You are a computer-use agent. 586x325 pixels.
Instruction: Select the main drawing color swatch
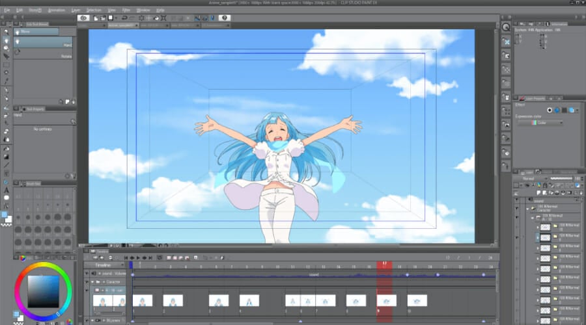point(5,215)
